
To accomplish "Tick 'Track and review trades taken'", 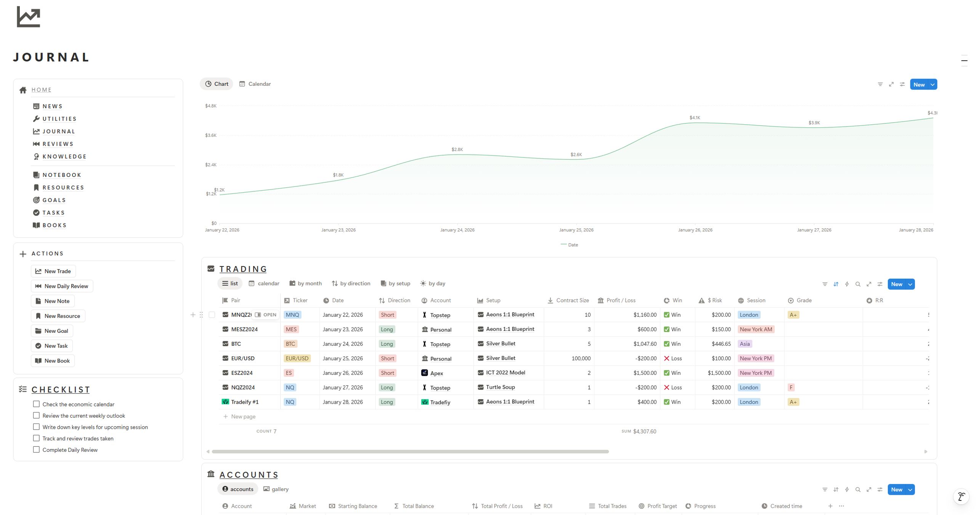I will pos(36,438).
